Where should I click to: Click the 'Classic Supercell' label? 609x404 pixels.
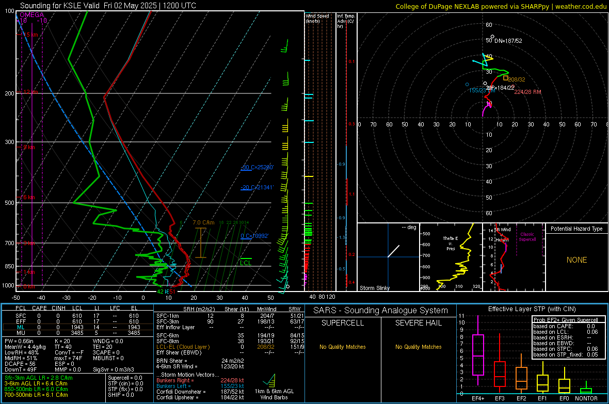[x=527, y=237]
